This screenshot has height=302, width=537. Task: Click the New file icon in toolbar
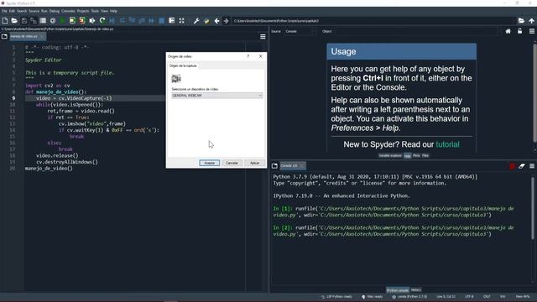(5, 21)
